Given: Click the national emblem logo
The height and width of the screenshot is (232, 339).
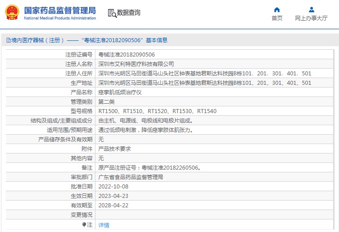Looking at the screenshot, I should (x=12, y=12).
